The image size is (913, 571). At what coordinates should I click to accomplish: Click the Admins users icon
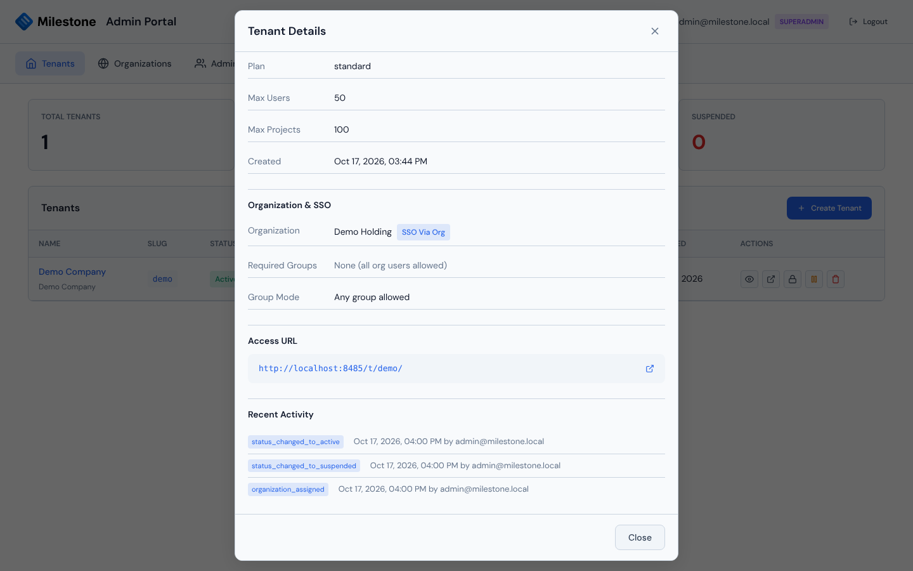(200, 63)
